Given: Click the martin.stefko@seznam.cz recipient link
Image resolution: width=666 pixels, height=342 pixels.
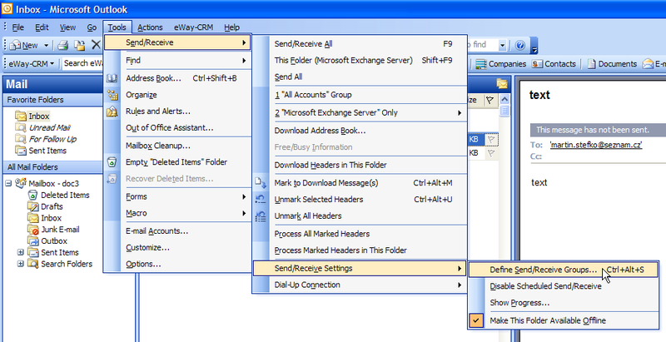Looking at the screenshot, I should pyautogui.click(x=595, y=145).
